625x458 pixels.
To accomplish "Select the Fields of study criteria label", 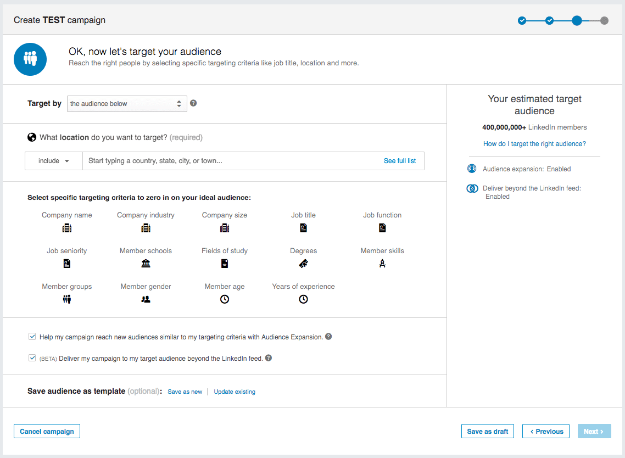I will pyautogui.click(x=225, y=251).
